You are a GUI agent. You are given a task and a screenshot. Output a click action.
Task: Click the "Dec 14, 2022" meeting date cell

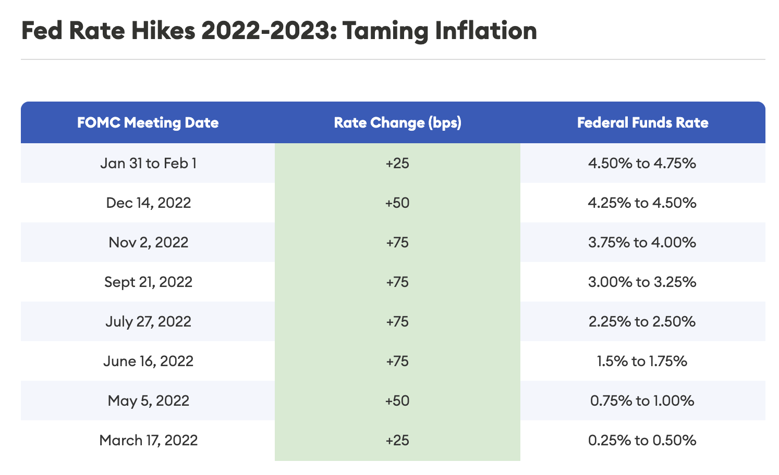(x=148, y=203)
